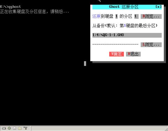Click the blue 还原 mode label
Viewport: 168px width, 131px height.
(96, 16)
